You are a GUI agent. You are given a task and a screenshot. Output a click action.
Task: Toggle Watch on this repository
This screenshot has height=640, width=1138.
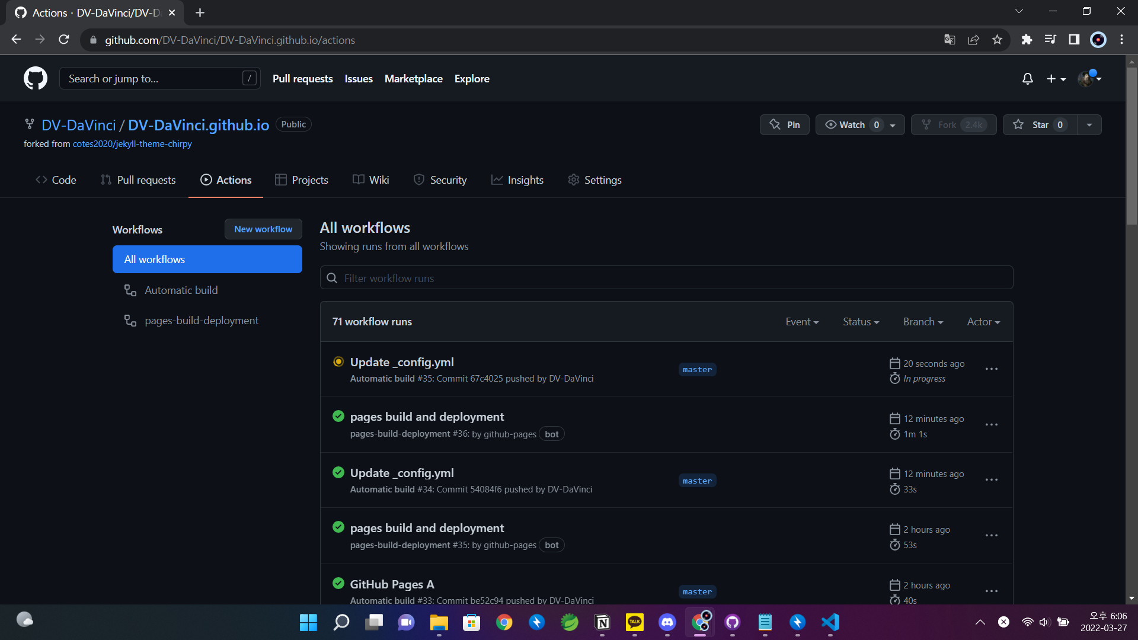[x=852, y=124]
